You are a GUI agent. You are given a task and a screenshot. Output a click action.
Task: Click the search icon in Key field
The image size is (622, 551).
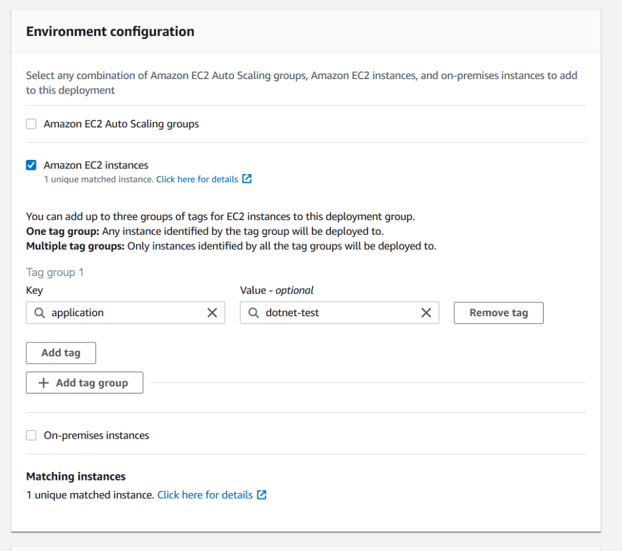[x=40, y=313]
